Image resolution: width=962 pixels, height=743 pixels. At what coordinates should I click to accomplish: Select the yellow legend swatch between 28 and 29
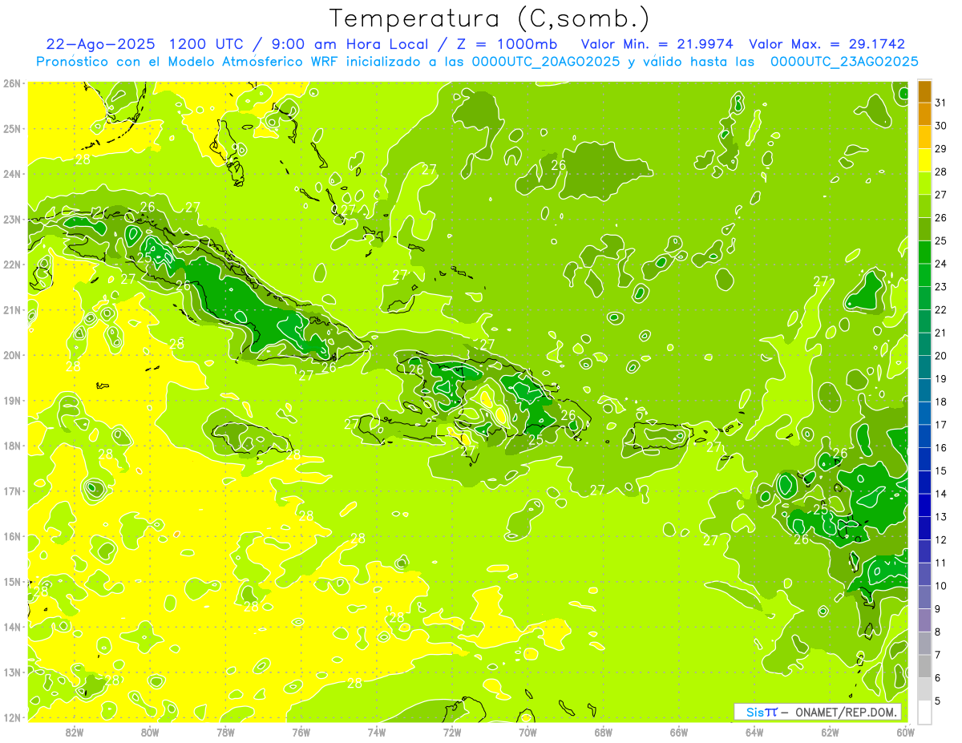click(x=924, y=160)
